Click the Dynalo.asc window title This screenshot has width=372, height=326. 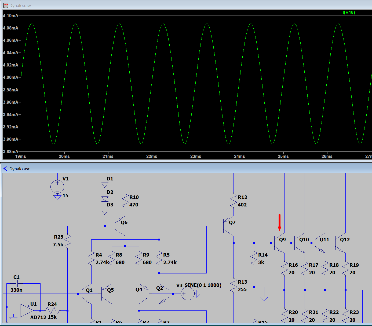click(x=20, y=169)
